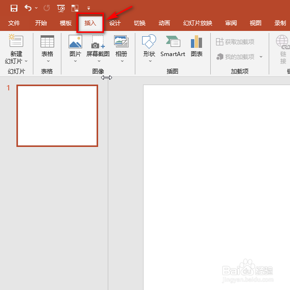Screen dimensions: 290x290
Task: Click the 图表 chart icon
Action: (x=197, y=42)
